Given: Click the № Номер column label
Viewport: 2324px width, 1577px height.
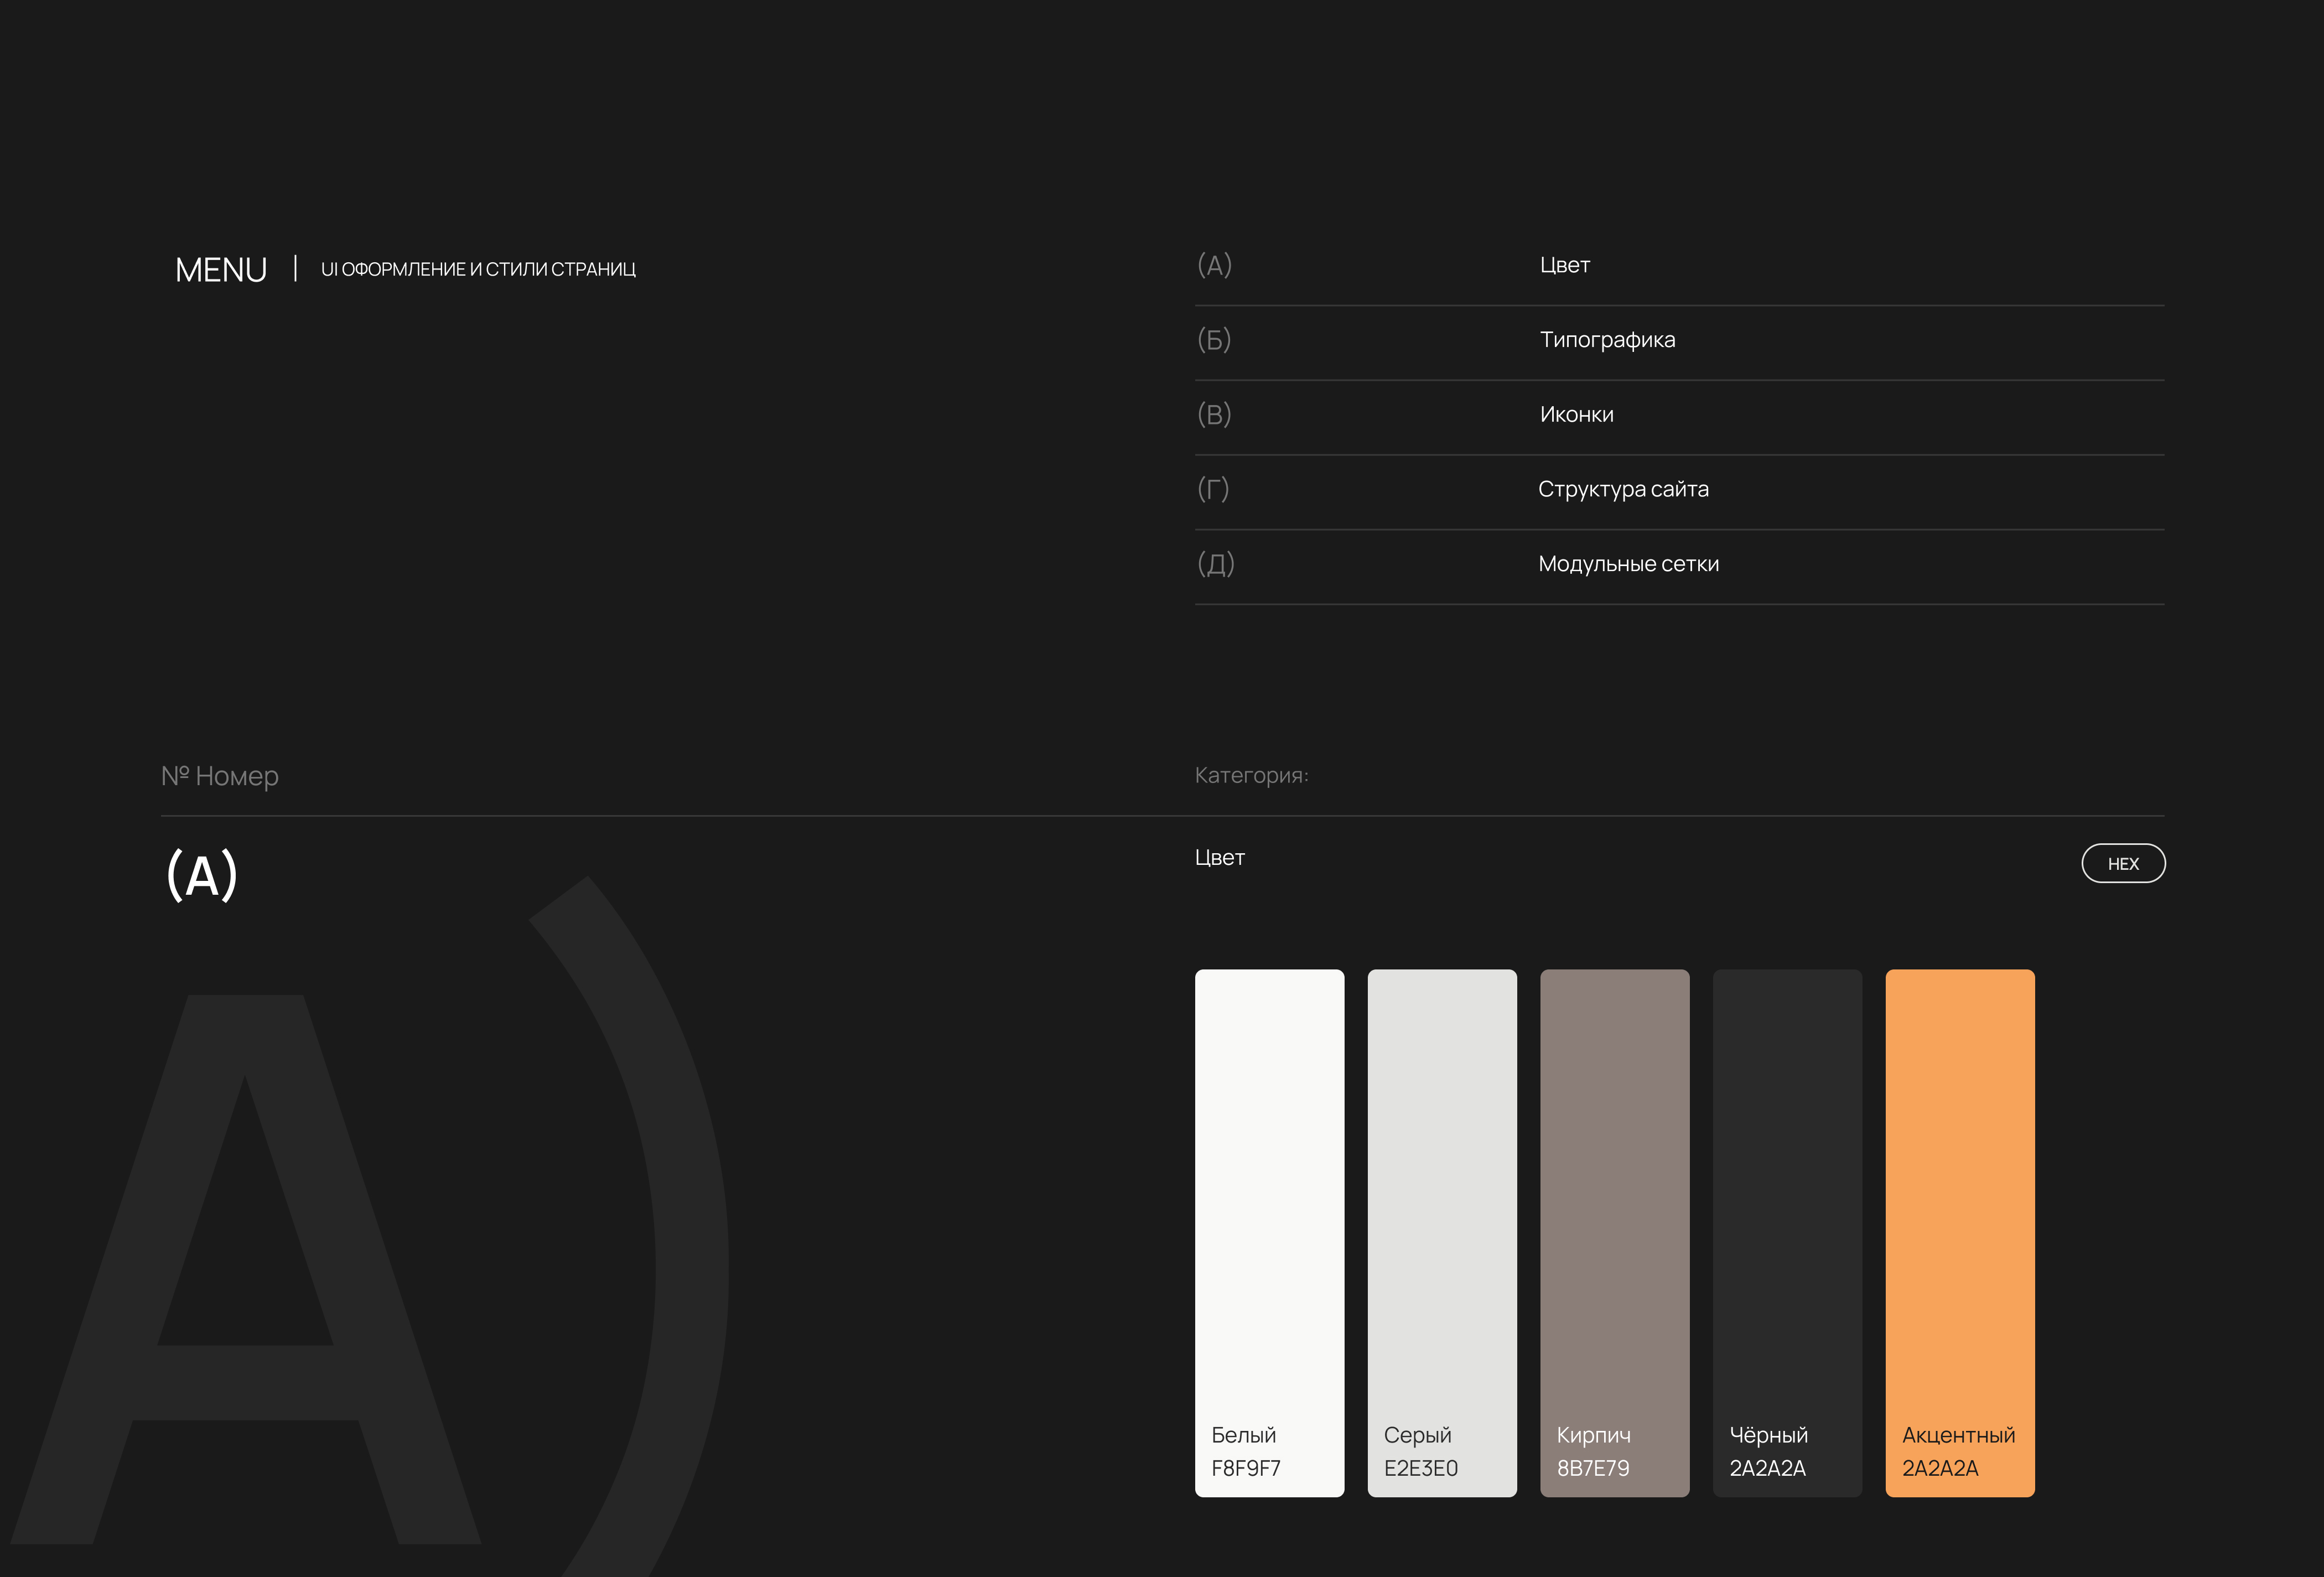Looking at the screenshot, I should (x=220, y=777).
